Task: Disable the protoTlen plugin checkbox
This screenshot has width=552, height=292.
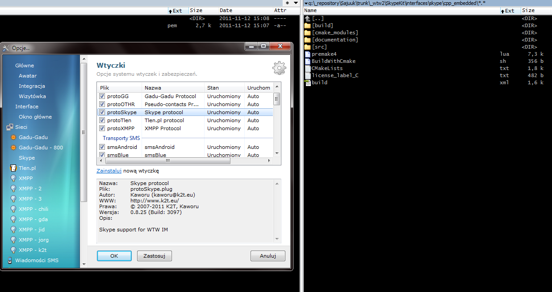Action: pos(102,120)
